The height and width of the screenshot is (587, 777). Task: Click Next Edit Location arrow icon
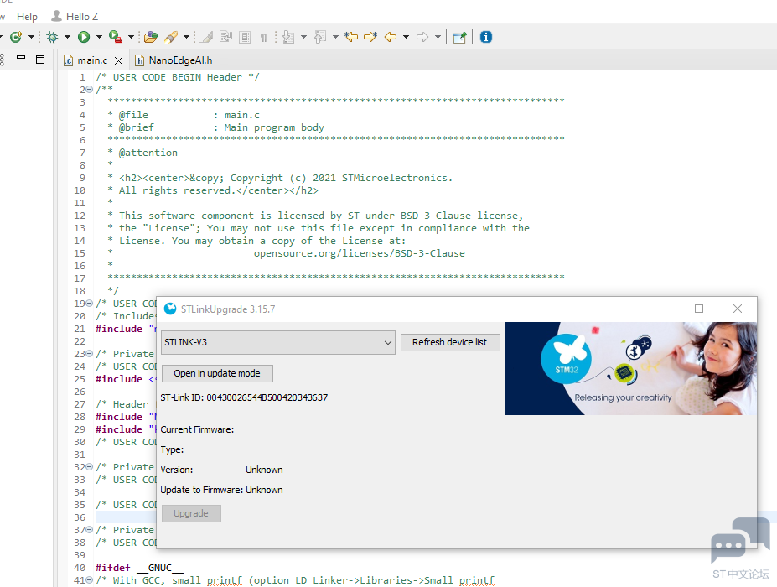pyautogui.click(x=370, y=37)
